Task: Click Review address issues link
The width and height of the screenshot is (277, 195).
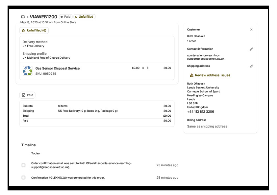Action: pyautogui.click(x=213, y=75)
